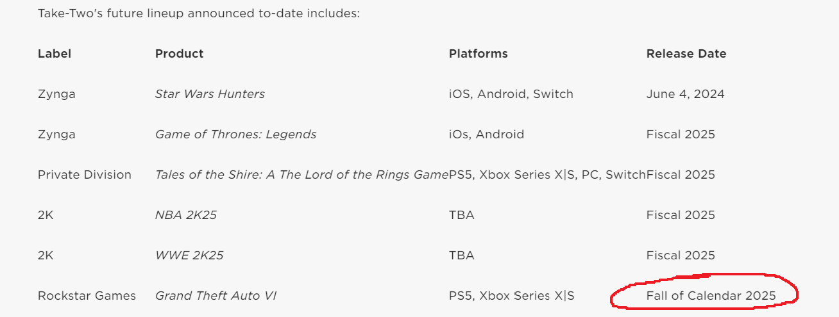This screenshot has height=317, width=839.
Task: Click the NBA 2K25 product name
Action: (x=186, y=215)
